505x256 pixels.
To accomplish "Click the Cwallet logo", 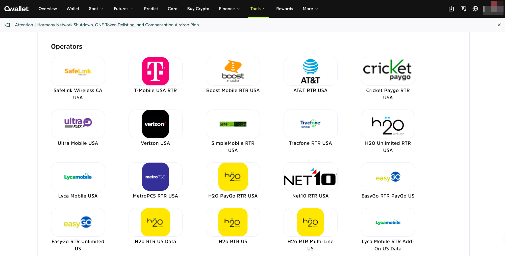I will pyautogui.click(x=16, y=9).
